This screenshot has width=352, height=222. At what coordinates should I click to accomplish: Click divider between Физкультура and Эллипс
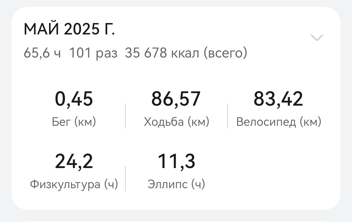(x=125, y=179)
